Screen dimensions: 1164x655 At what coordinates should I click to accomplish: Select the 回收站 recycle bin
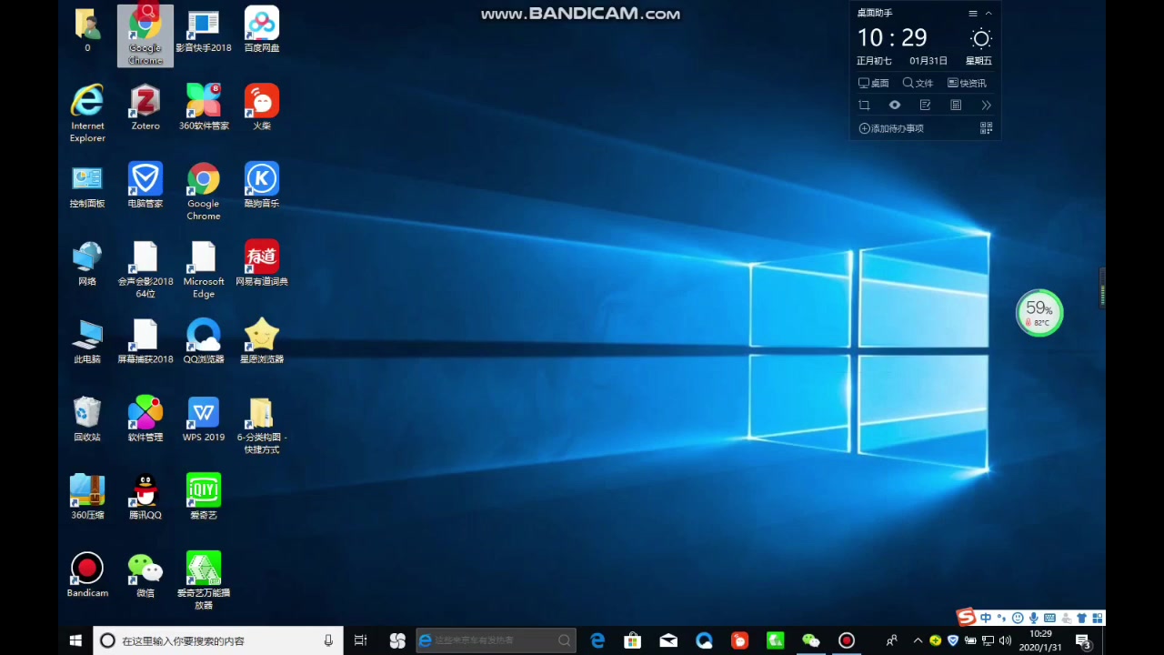[87, 419]
